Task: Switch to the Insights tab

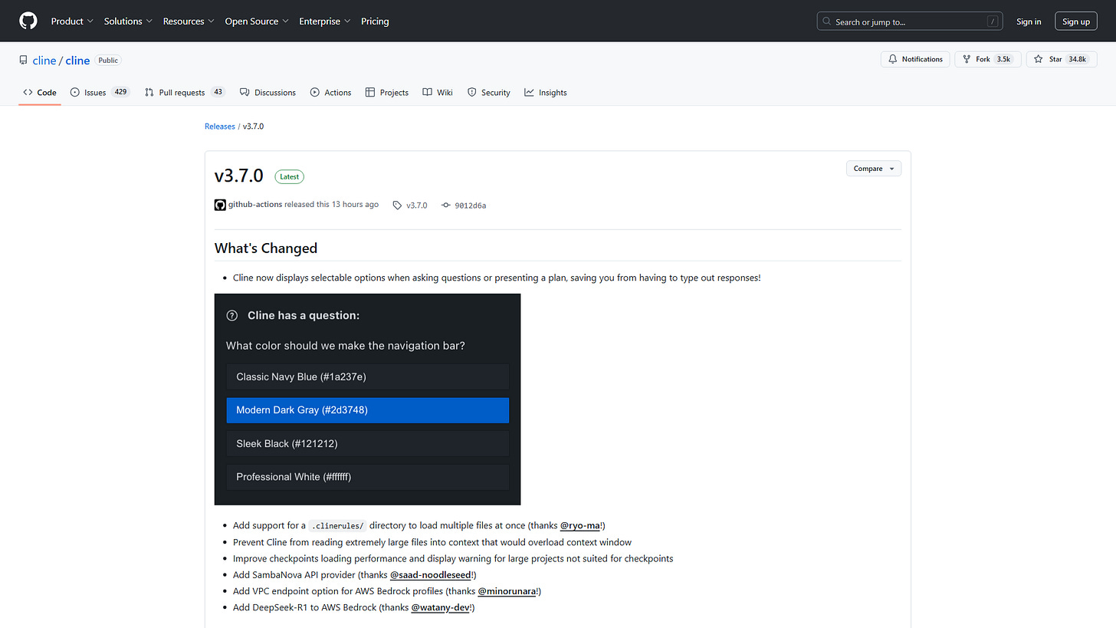Action: tap(546, 92)
